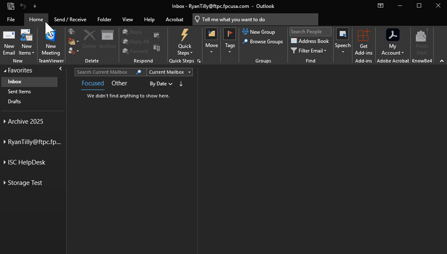Image resolution: width=447 pixels, height=254 pixels.
Task: Click in Search Current Mailbox field
Action: [105, 72]
